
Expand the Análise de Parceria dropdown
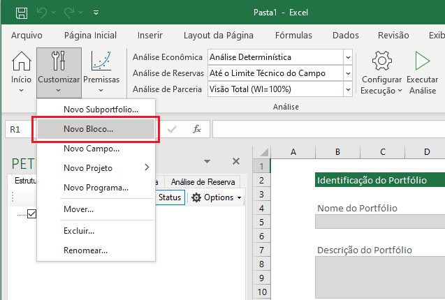coord(348,89)
